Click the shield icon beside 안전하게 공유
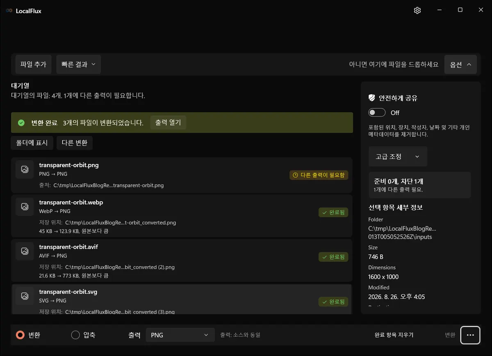The height and width of the screenshot is (356, 492). tap(372, 98)
